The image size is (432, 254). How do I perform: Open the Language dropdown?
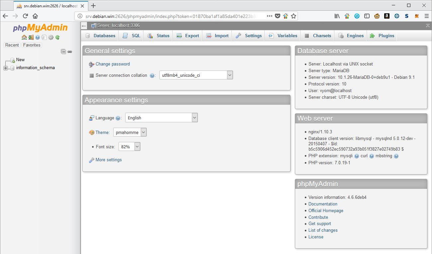(161, 118)
